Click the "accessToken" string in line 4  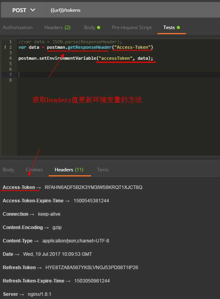[115, 58]
